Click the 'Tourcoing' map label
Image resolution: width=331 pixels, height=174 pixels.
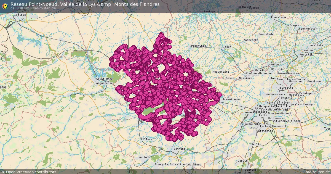pos(286,88)
